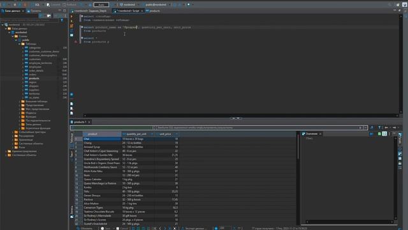The height and width of the screenshot is (230, 408).
Task: Open the Auto commit mode dropdown
Action: (x=101, y=4)
